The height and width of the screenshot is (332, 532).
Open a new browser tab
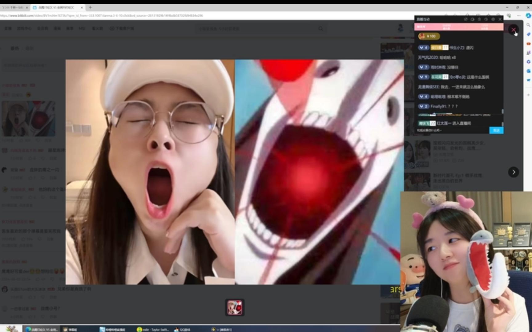pos(90,7)
